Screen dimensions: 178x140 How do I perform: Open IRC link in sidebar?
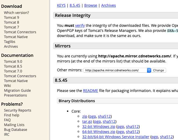coord(6,134)
